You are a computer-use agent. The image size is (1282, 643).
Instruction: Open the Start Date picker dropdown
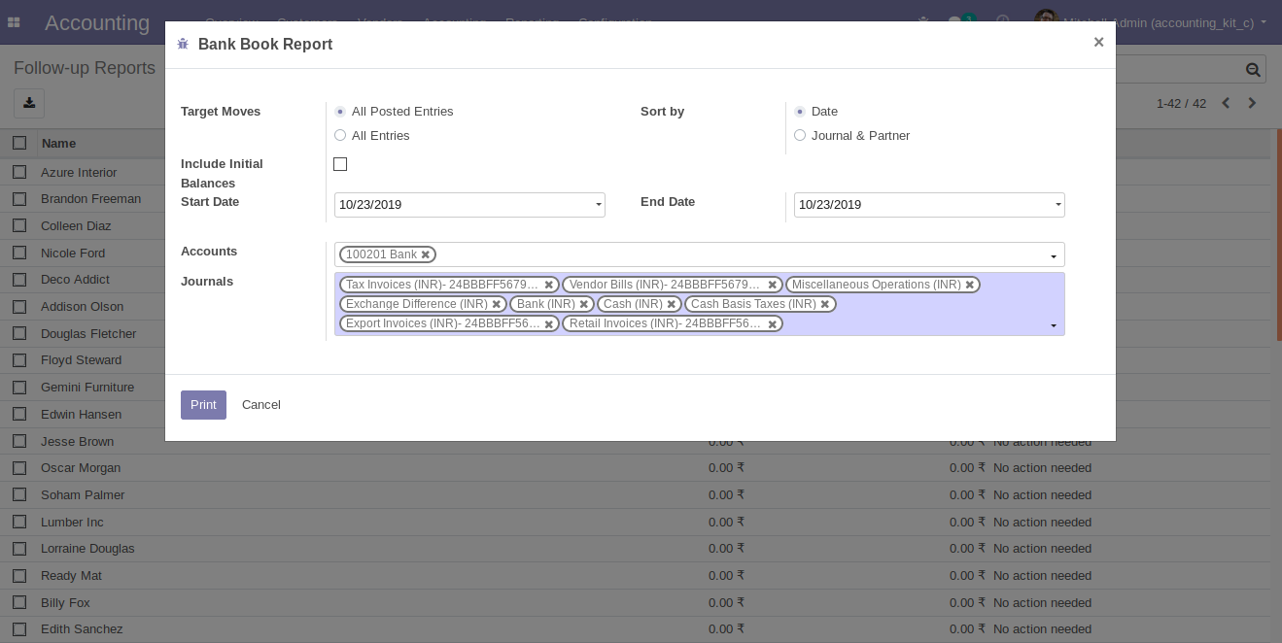[598, 205]
